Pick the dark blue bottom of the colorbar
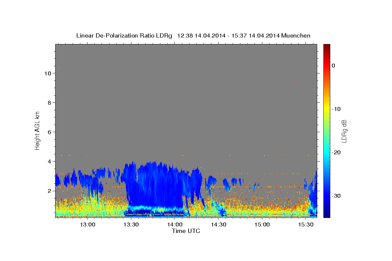Image resolution: width=392 pixels, height=261 pixels. pos(327,215)
